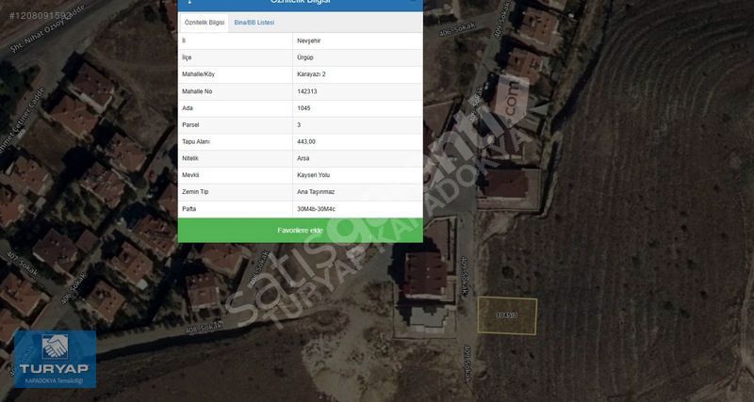Click the Turyap Kapadokya logo
Screen dimensions: 754x402
56,359
